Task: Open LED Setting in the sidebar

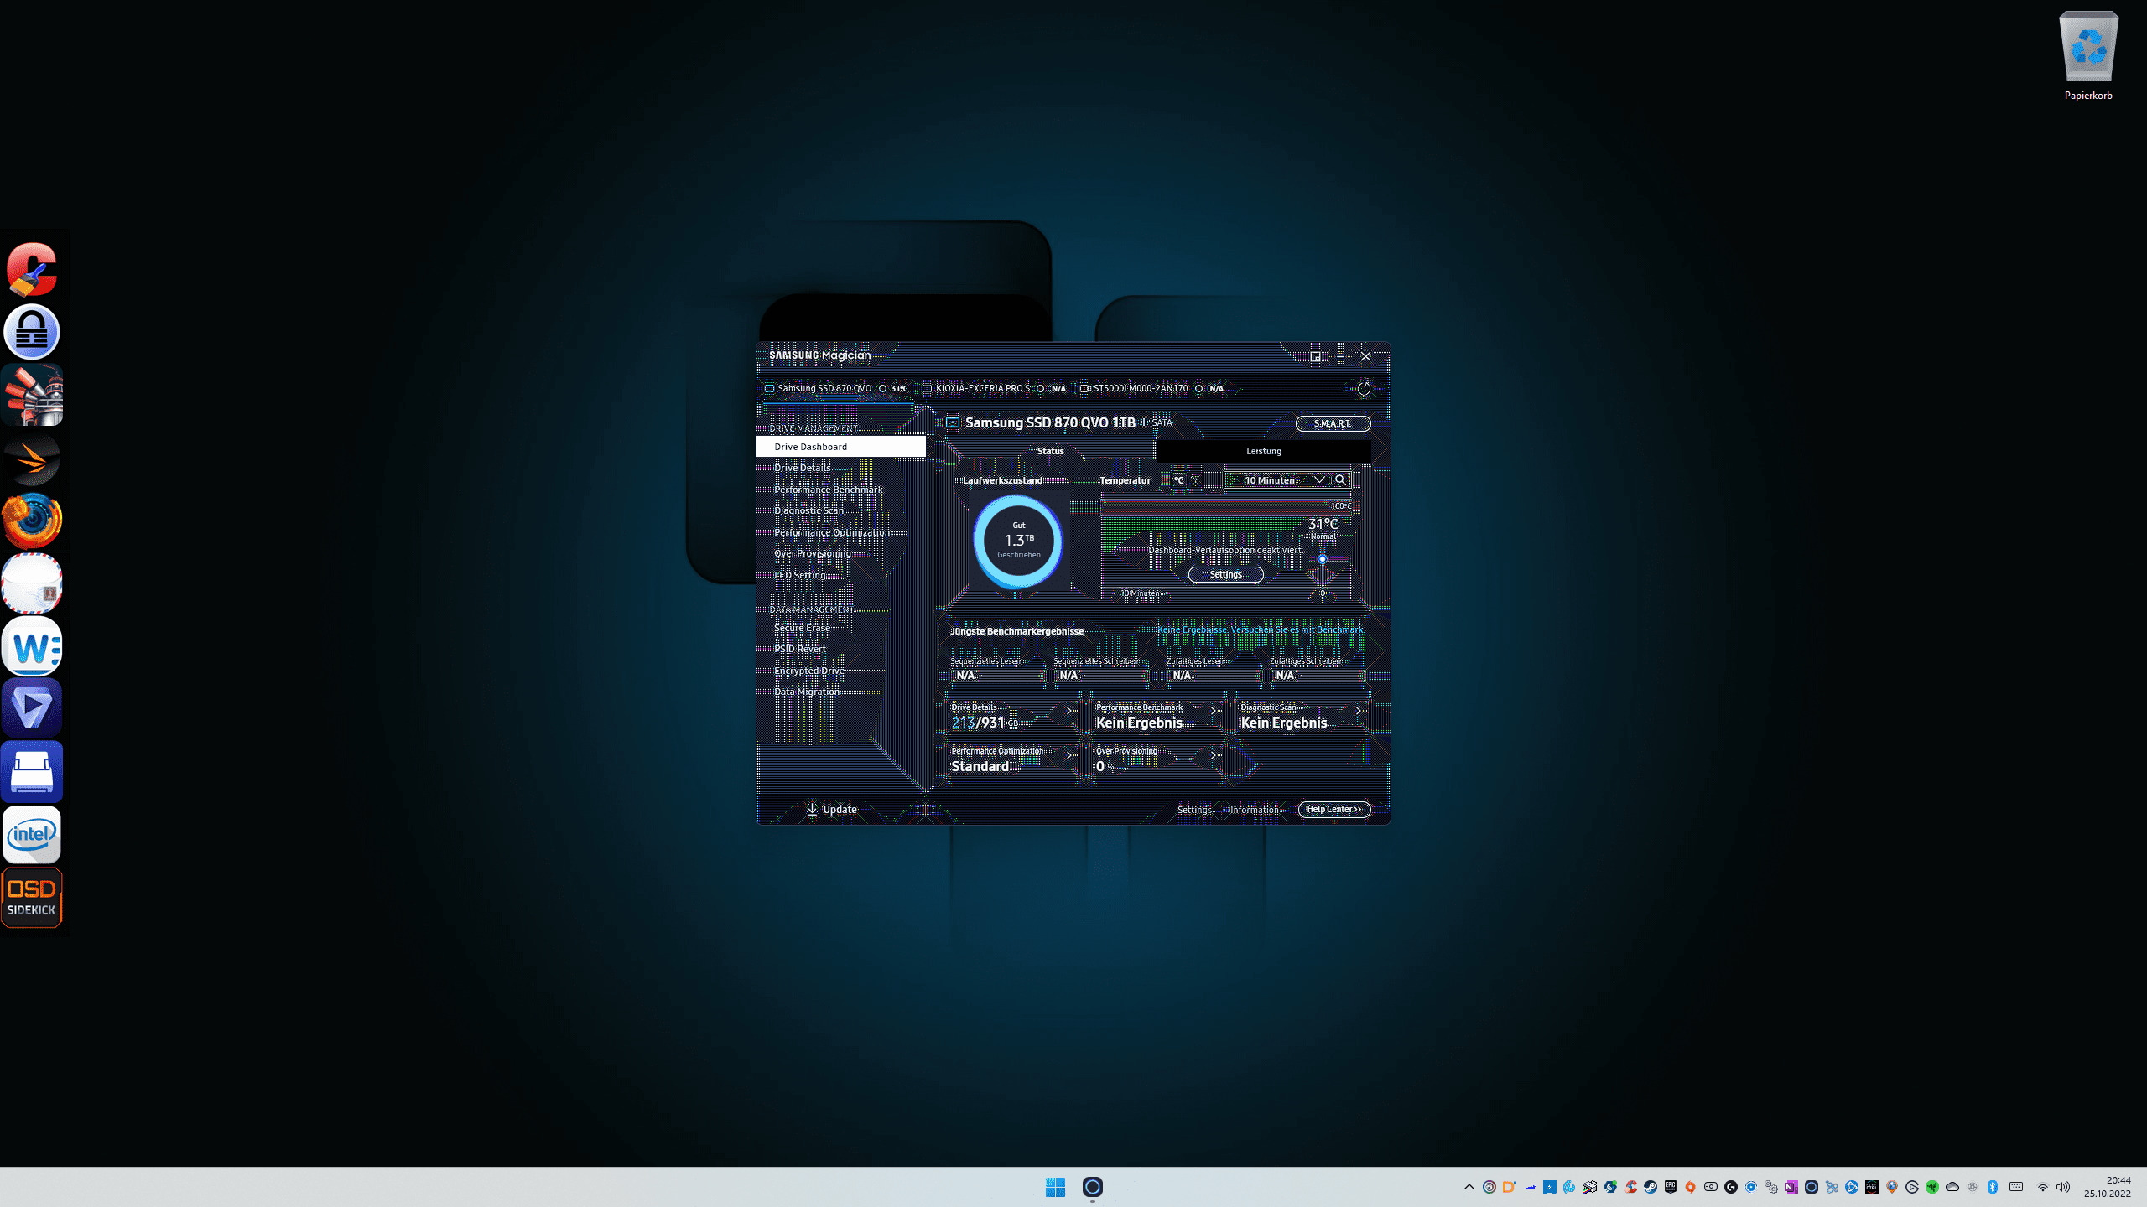Action: (800, 575)
